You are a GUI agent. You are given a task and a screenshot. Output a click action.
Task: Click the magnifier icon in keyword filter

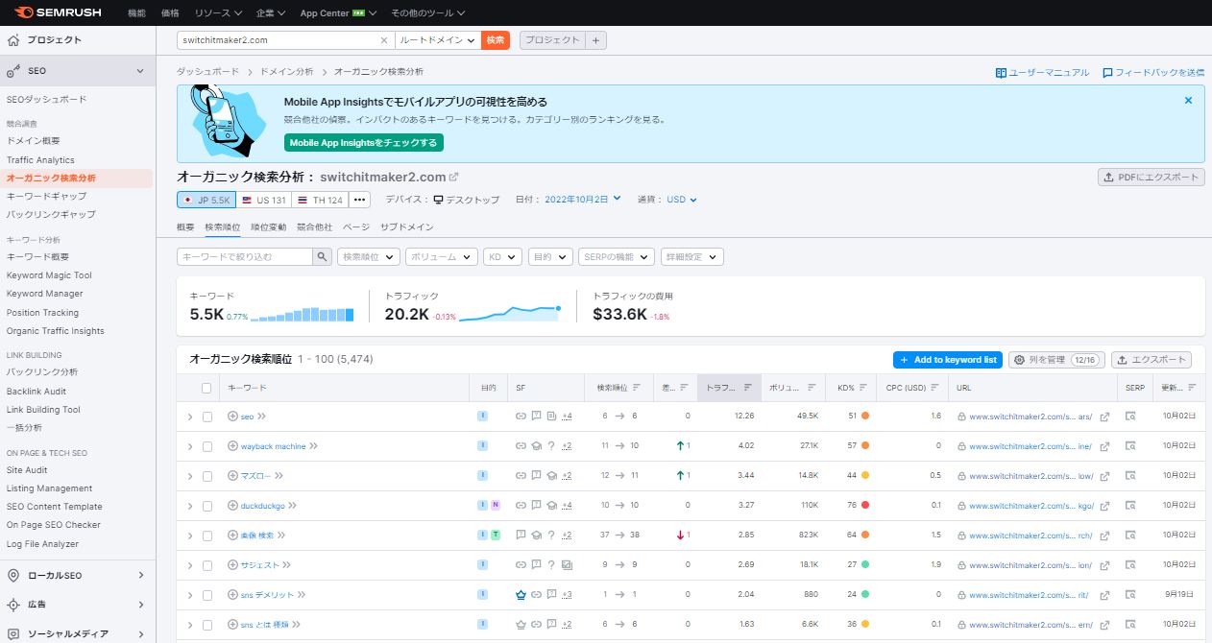[323, 257]
